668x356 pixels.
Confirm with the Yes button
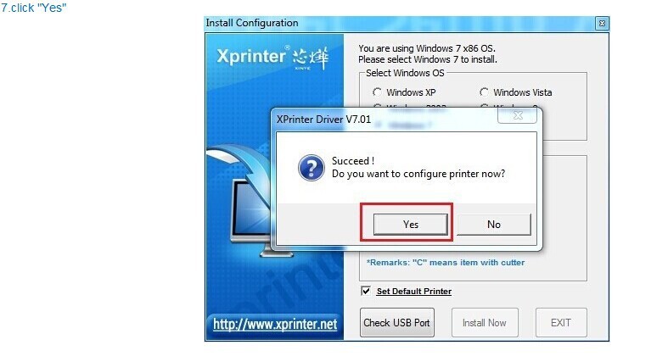pos(411,224)
